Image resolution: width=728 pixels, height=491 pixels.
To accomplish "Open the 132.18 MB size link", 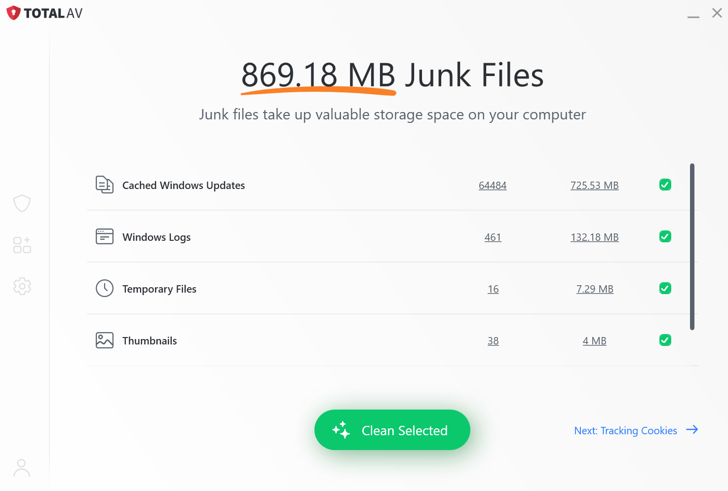I will pyautogui.click(x=595, y=237).
